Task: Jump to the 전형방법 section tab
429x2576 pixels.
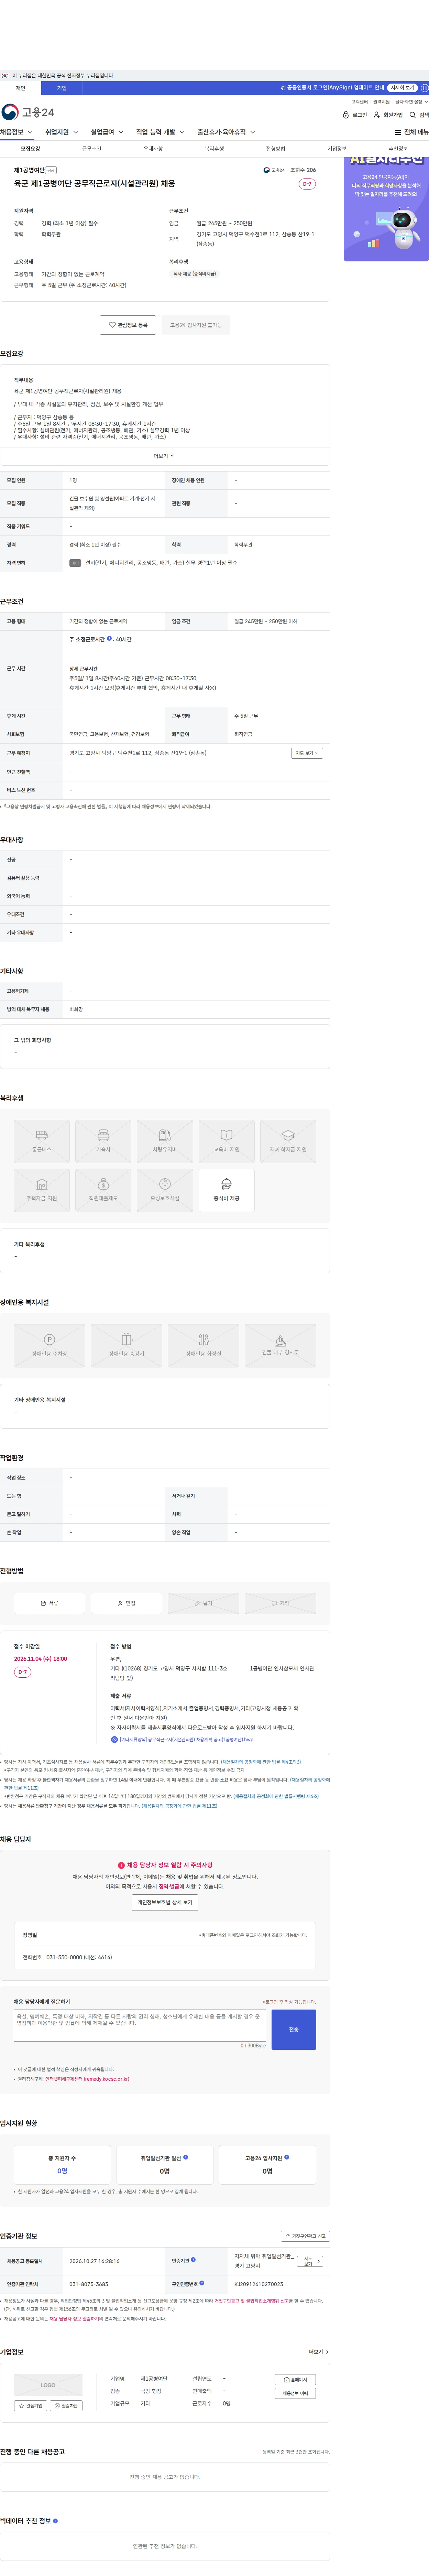Action: click(x=276, y=149)
